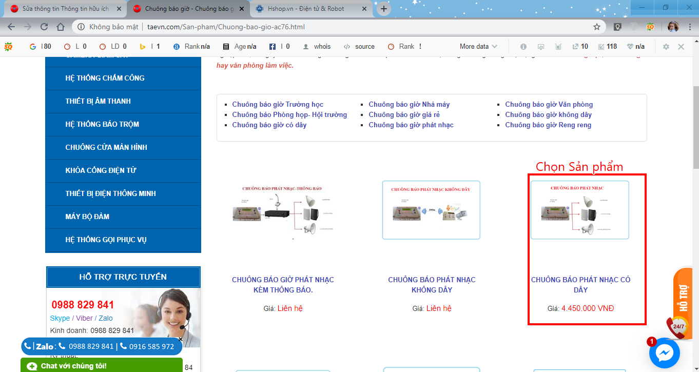This screenshot has width=699, height=372.
Task: Click the Chat với chúng tôi button
Action: [x=102, y=365]
